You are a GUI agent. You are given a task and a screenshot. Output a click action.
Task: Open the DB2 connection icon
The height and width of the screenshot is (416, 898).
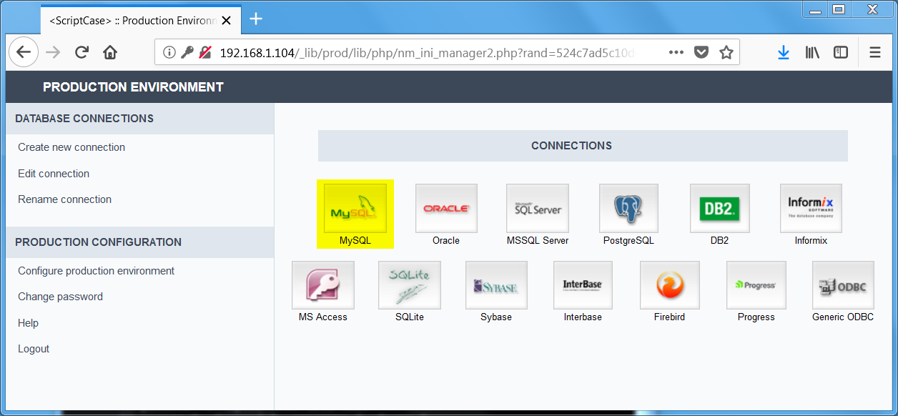coord(719,208)
